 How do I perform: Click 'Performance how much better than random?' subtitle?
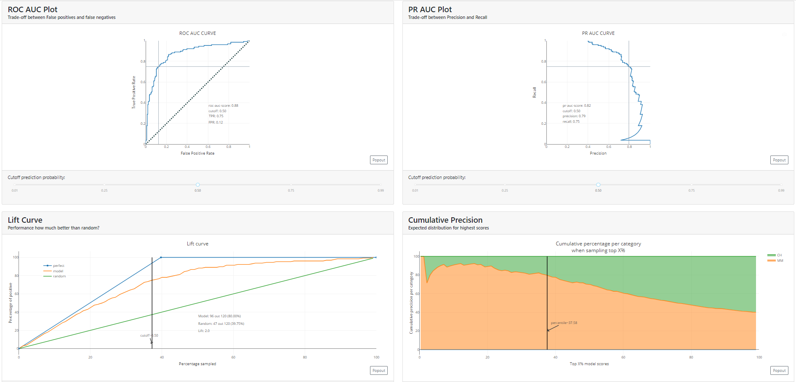tap(53, 228)
